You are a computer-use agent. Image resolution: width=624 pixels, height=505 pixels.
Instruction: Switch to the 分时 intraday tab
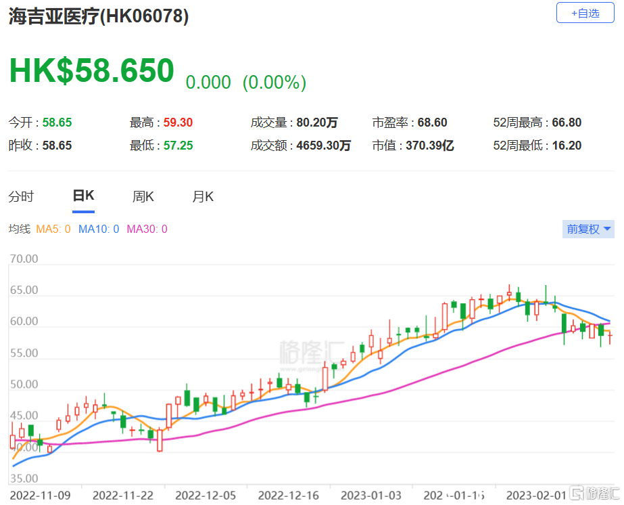(21, 196)
